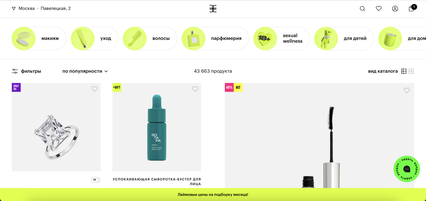
Task: Expand the 16 variants badge under ring
Action: coord(96,180)
